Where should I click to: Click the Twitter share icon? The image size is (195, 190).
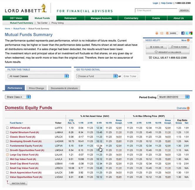(187, 33)
